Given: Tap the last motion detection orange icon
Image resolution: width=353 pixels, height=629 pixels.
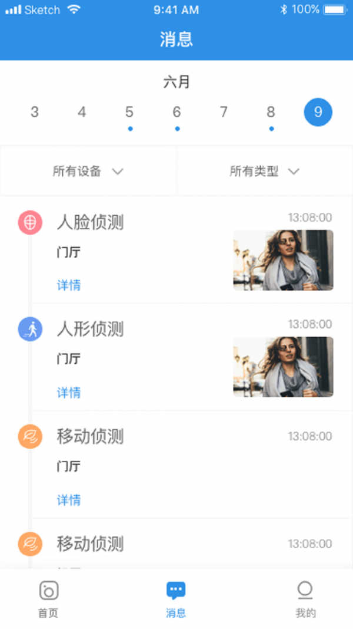Looking at the screenshot, I should pos(30,544).
